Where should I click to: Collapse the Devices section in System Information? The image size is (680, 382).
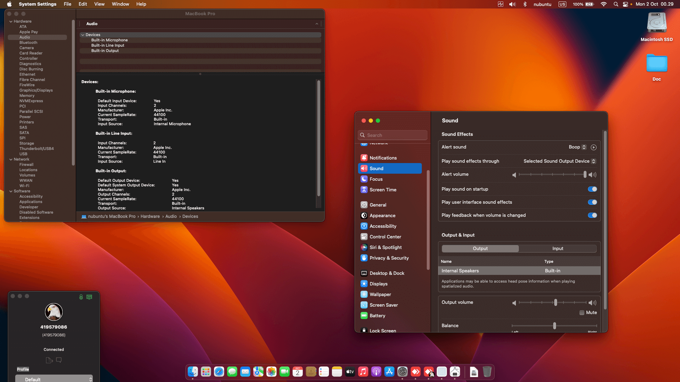point(83,35)
